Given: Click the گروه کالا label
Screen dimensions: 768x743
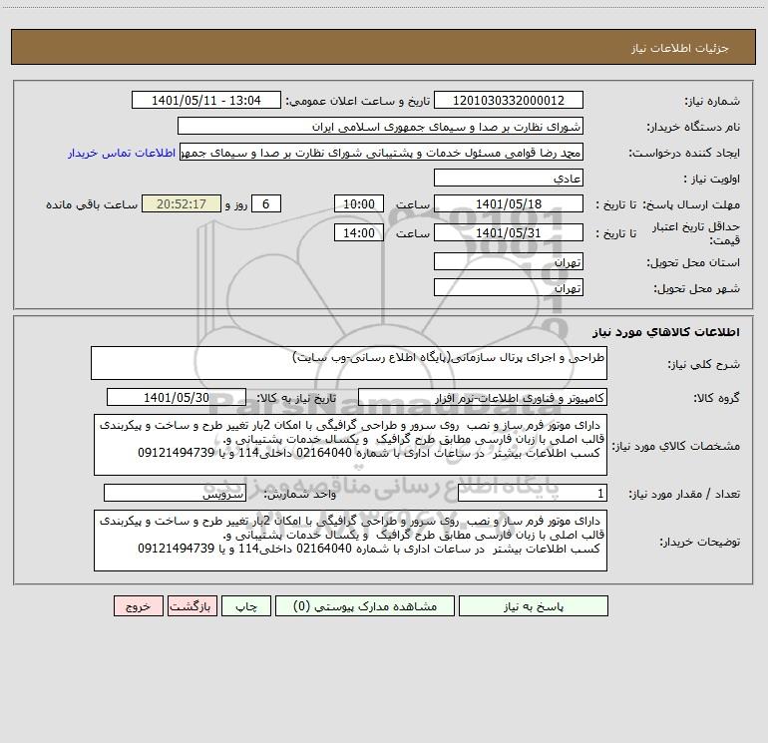Looking at the screenshot, I should pyautogui.click(x=716, y=398).
